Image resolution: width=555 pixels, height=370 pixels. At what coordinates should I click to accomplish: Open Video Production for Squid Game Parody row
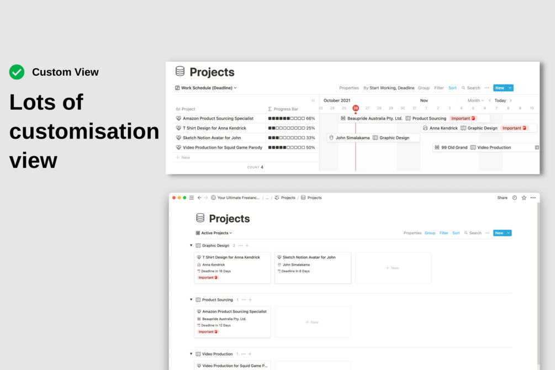223,147
